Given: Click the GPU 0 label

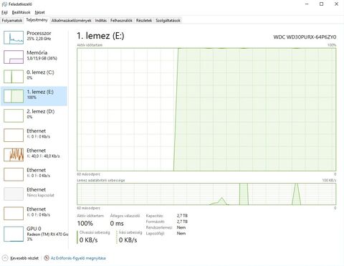Looking at the screenshot, I should 34,229.
